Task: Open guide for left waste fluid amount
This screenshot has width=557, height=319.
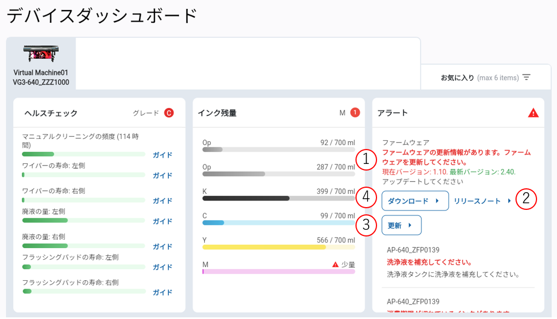Action: click(x=162, y=222)
